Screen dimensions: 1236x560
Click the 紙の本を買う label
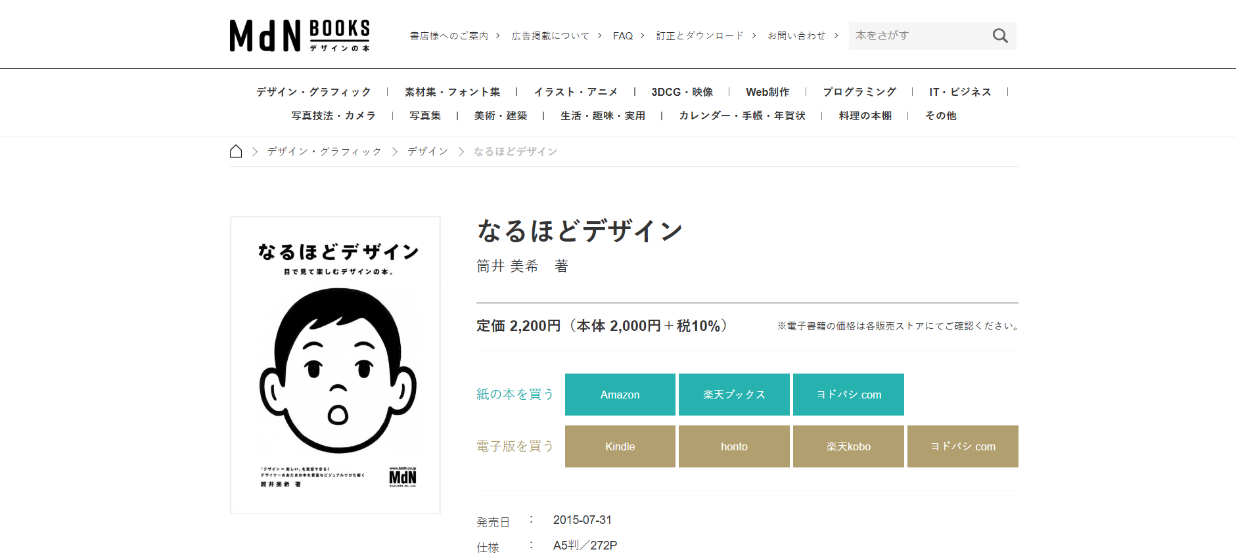pyautogui.click(x=515, y=394)
